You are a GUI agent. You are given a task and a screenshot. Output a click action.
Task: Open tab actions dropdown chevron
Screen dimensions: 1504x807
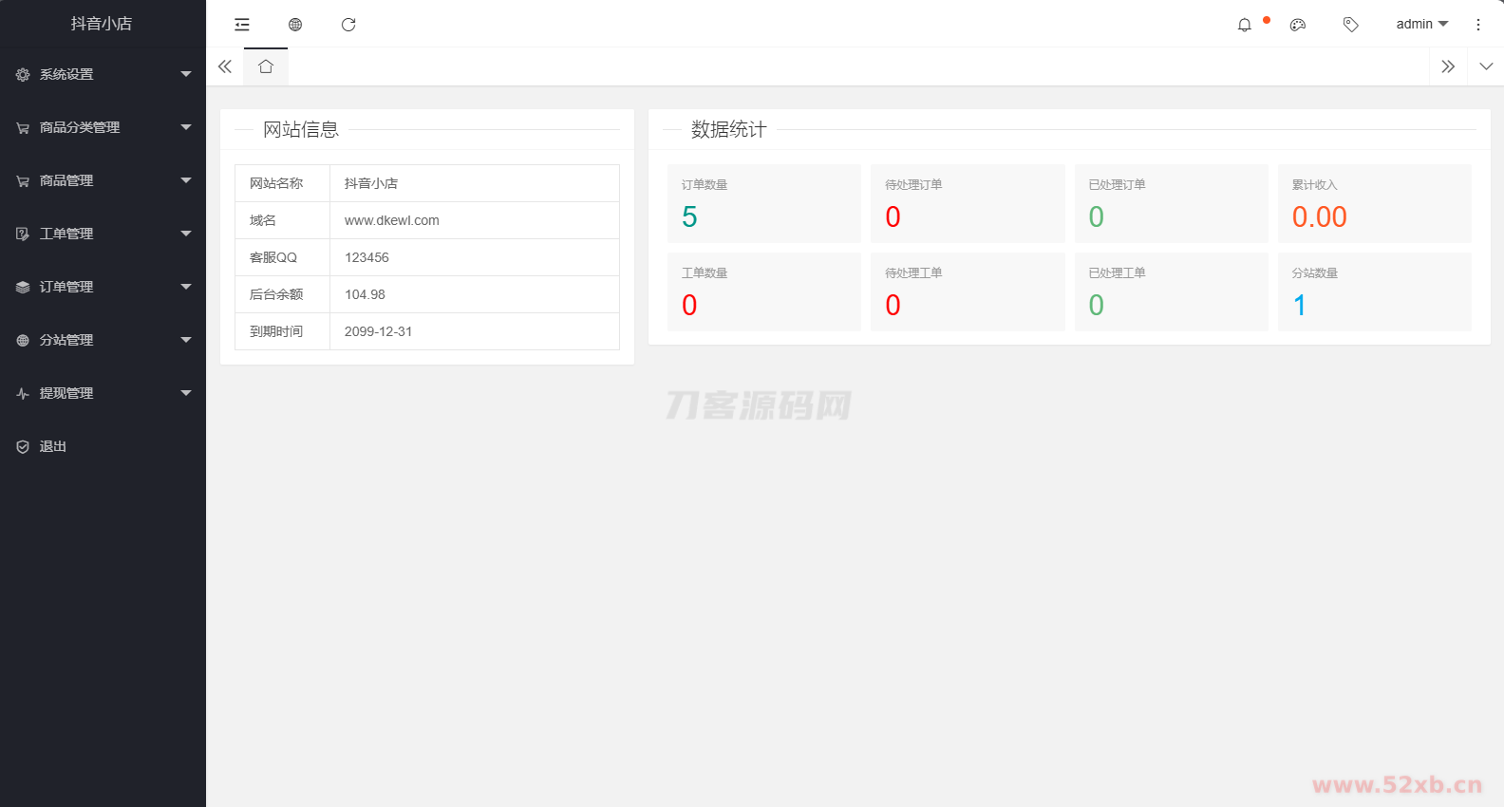[x=1486, y=66]
